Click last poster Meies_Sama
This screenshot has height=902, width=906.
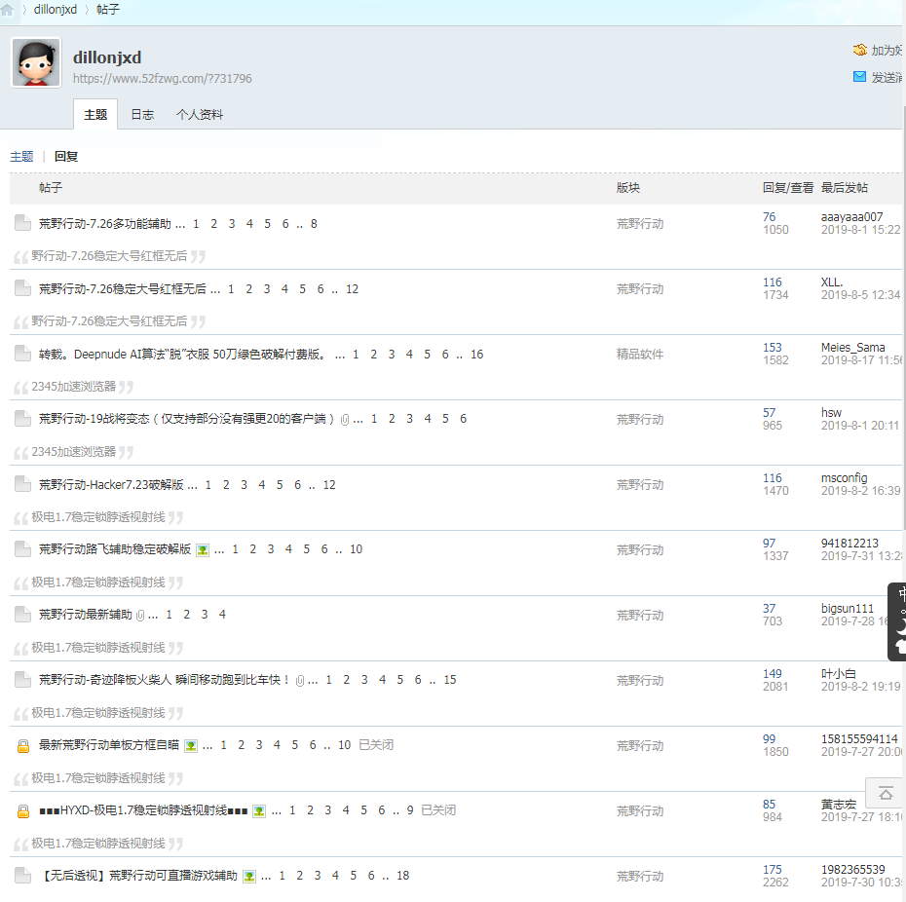tap(852, 348)
